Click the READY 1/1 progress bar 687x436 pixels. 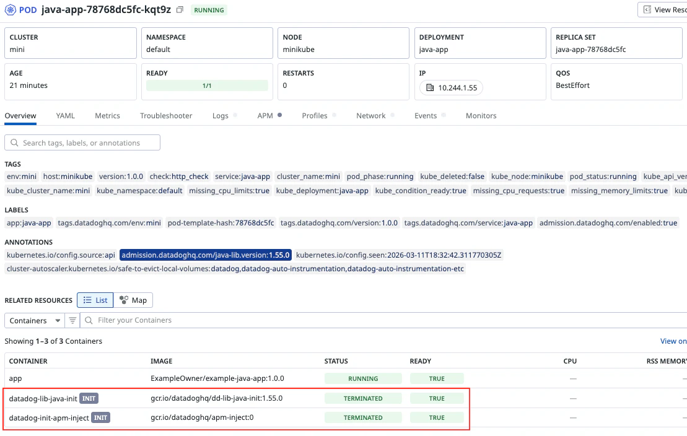coord(207,86)
